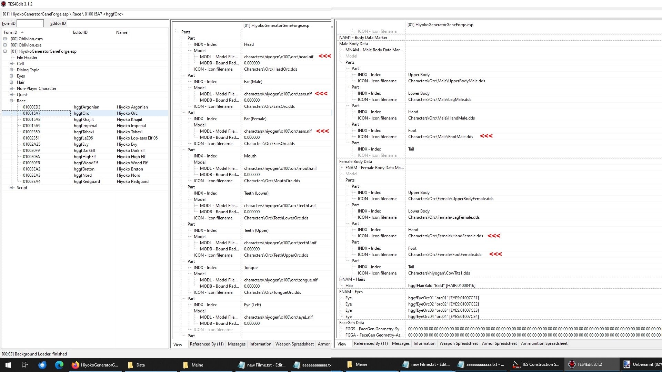Click the orc\eyeL.nif model value
Viewport: 662px width, 372px height.
tap(278, 317)
